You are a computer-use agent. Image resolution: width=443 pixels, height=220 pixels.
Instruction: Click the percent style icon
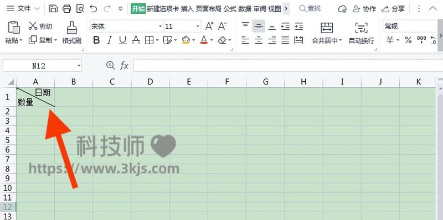pos(408,40)
